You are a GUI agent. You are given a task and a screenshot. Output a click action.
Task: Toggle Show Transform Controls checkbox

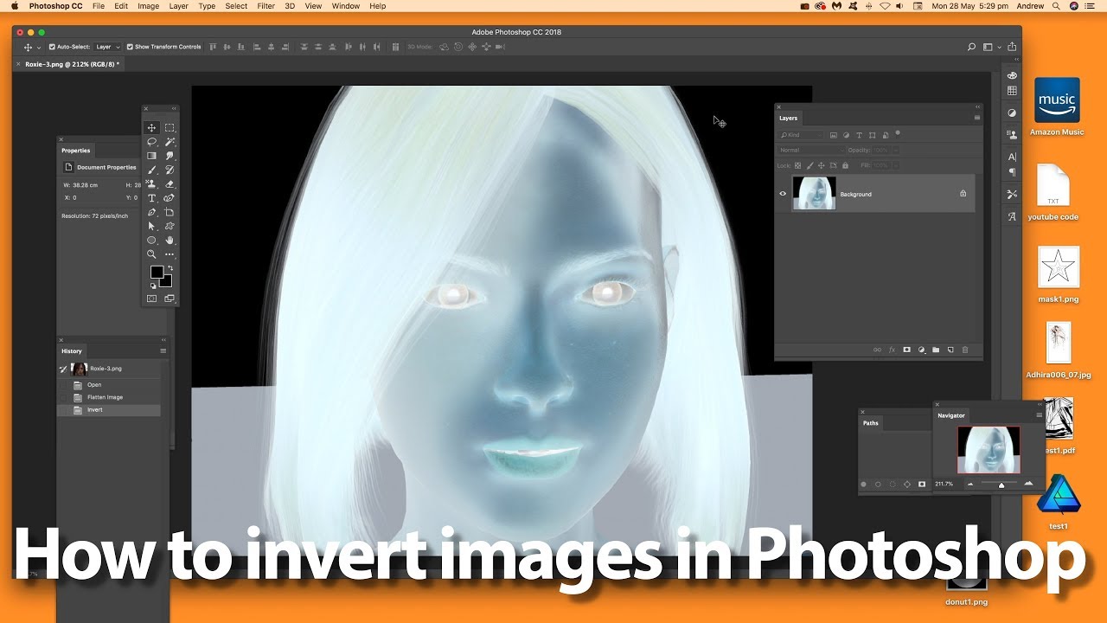[130, 47]
